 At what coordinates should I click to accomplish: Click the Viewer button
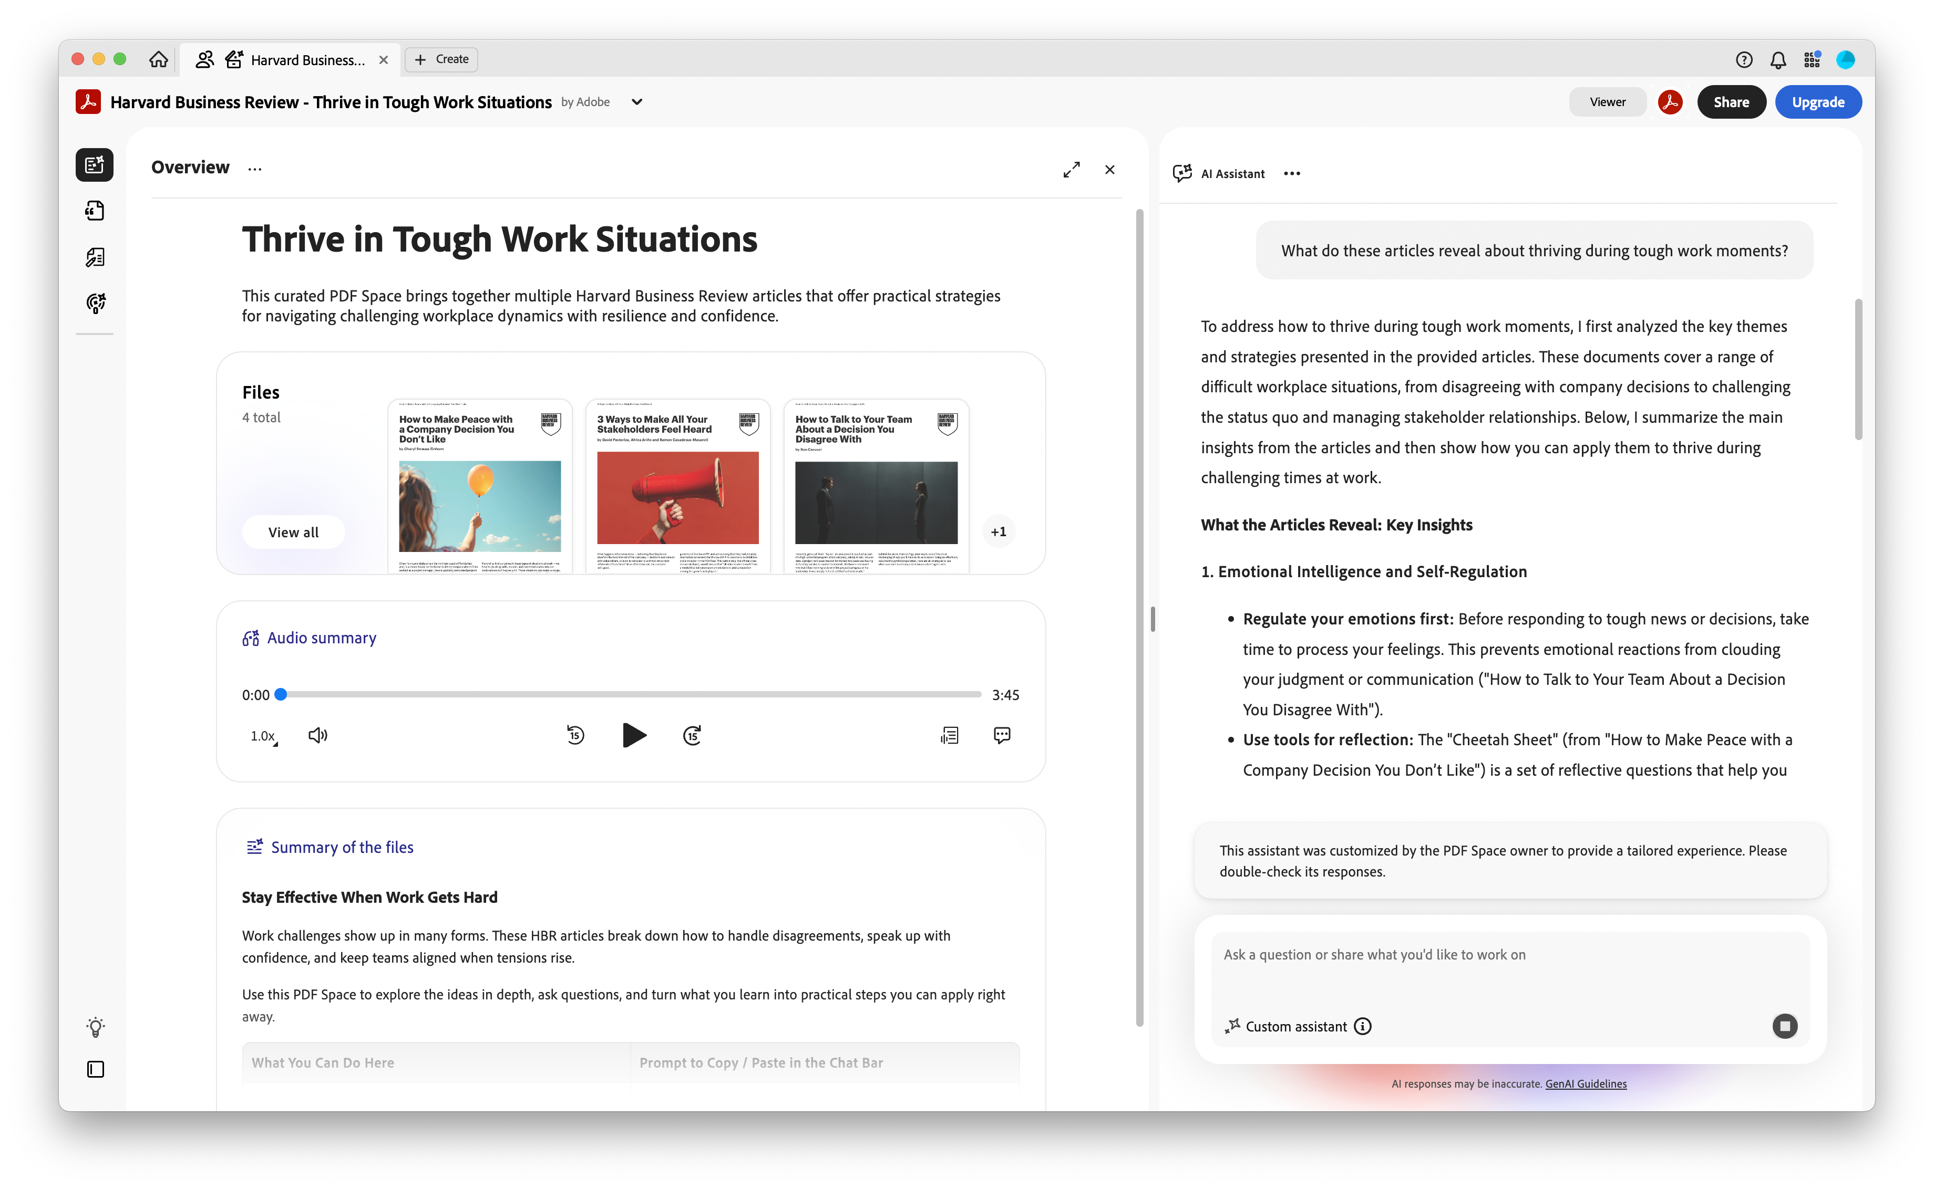[1608, 102]
